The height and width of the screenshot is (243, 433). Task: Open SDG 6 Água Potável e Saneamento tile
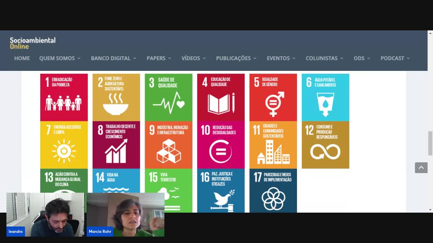(x=325, y=98)
